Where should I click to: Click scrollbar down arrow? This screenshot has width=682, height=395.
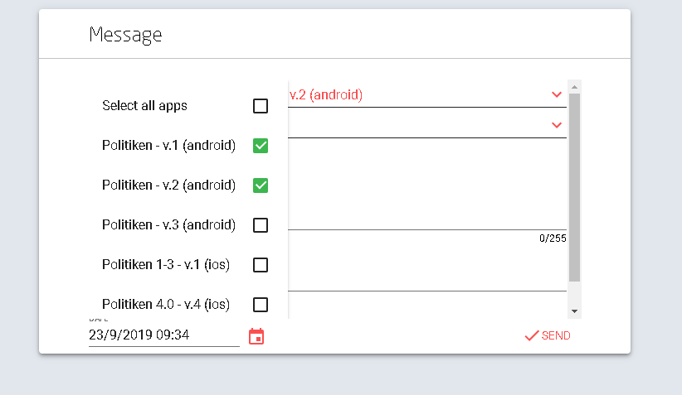coord(575,311)
